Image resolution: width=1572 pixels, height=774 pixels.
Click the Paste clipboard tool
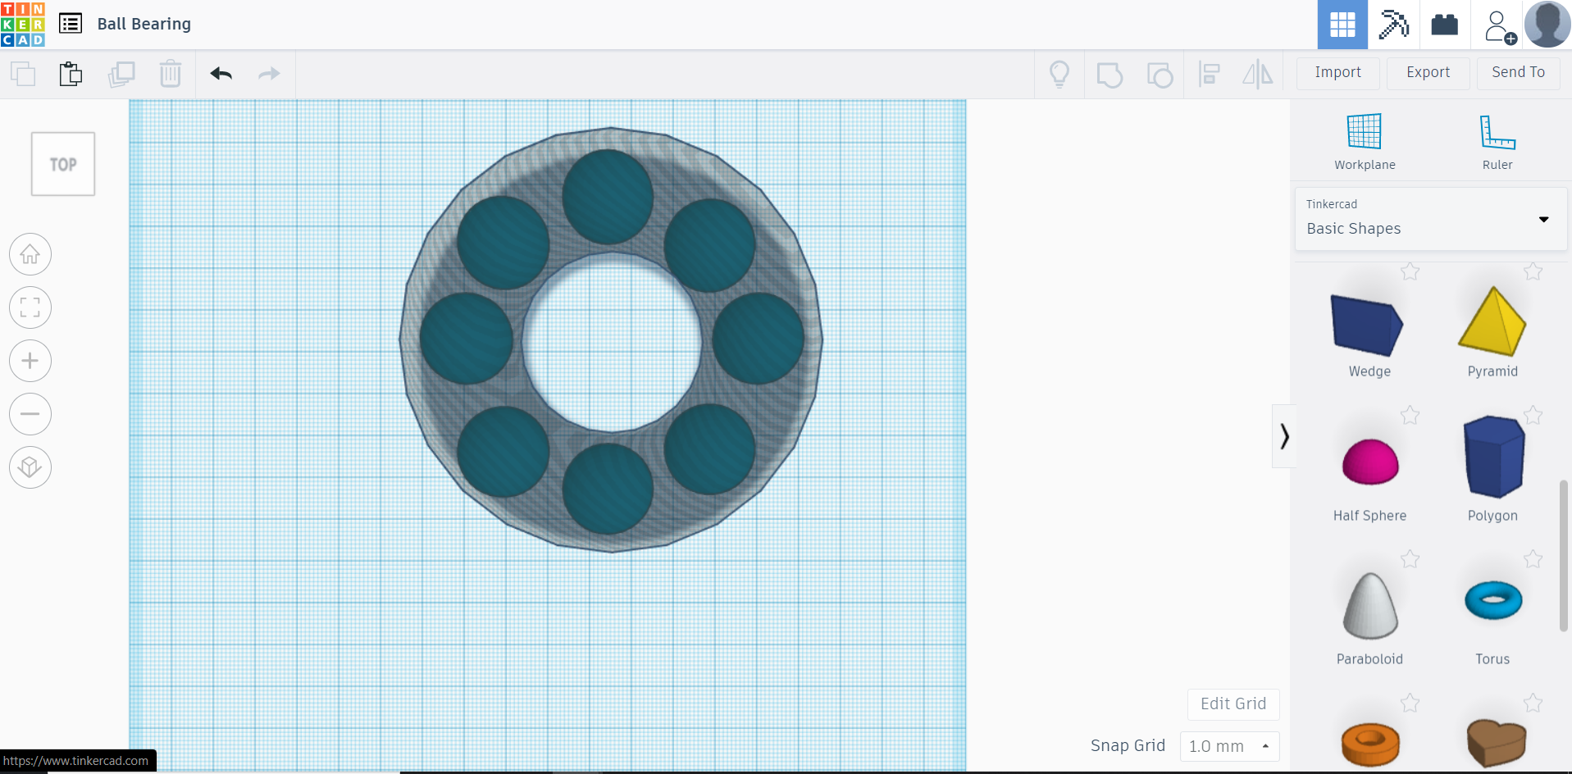[71, 74]
